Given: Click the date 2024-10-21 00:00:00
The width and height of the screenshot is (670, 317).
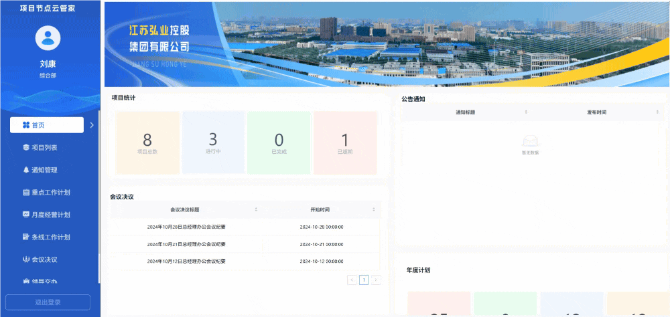Looking at the screenshot, I should click(322, 245).
